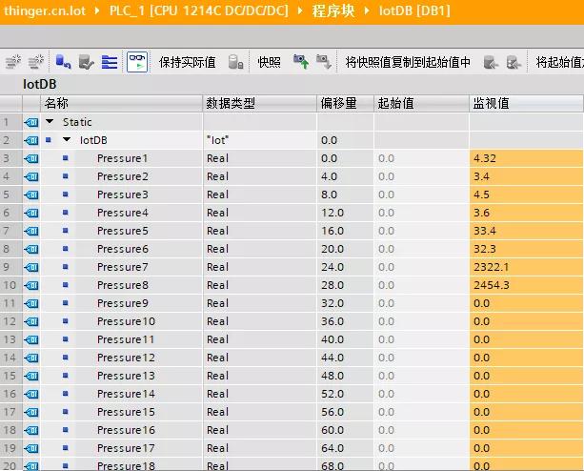
Task: Collapse the IotDB struct node
Action: pyautogui.click(x=67, y=140)
